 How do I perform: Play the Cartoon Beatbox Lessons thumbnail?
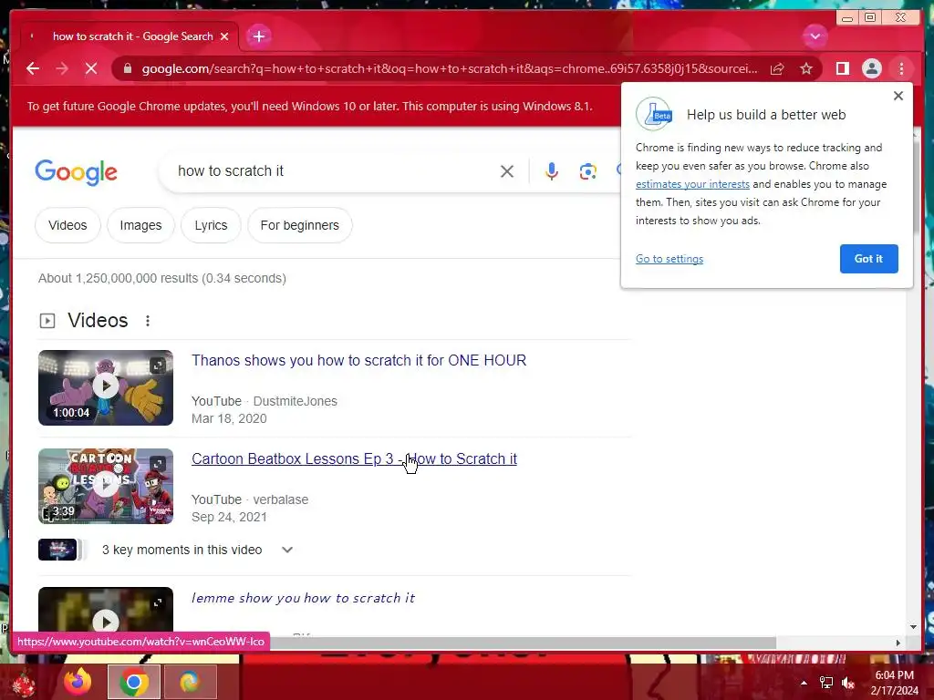click(x=106, y=486)
